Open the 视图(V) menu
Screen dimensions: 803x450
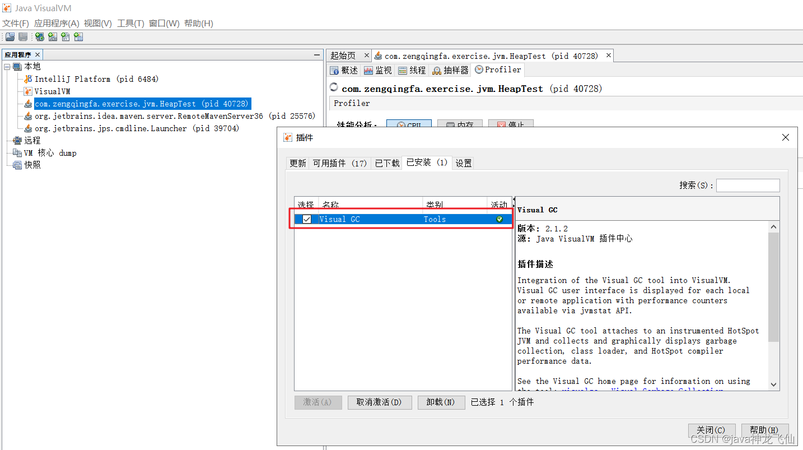pos(98,24)
